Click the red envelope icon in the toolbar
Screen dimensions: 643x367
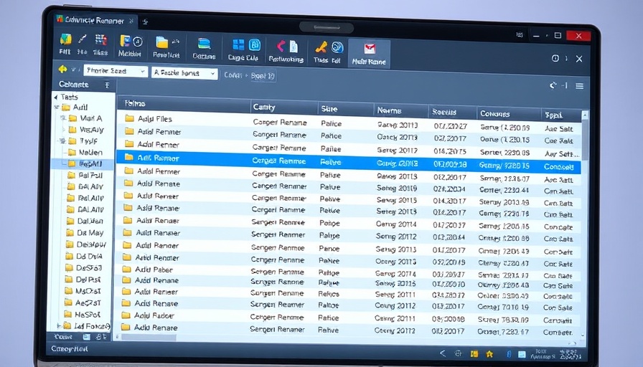coord(370,49)
